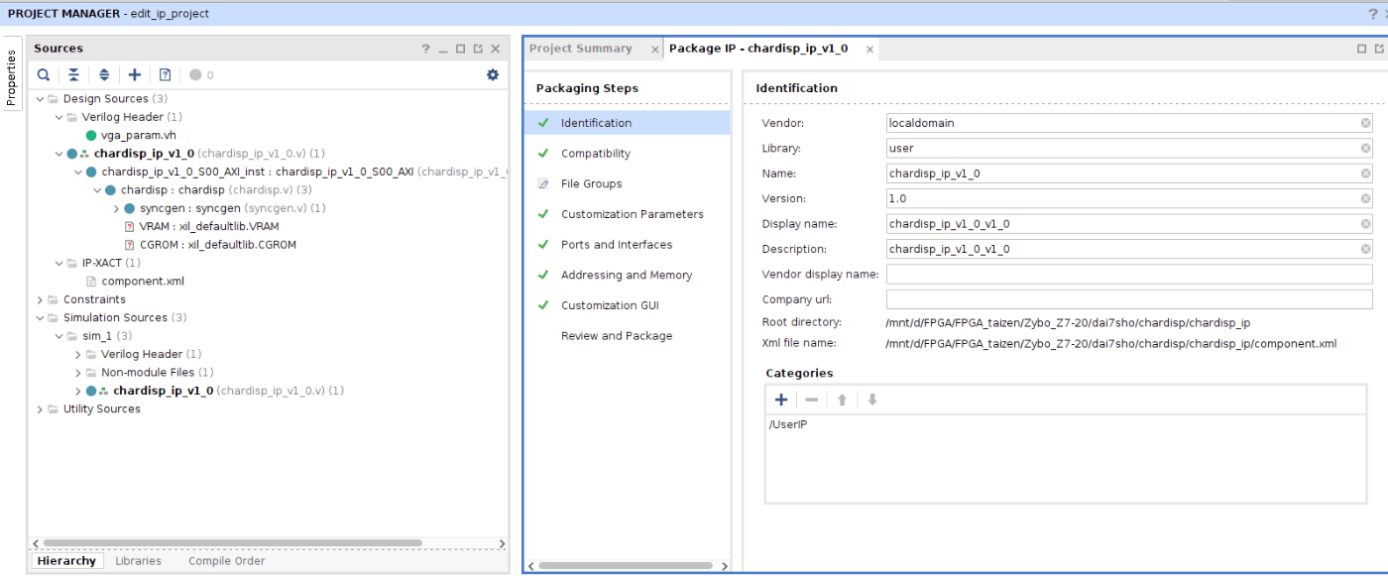Switch to Hierarchy view tab

(67, 561)
